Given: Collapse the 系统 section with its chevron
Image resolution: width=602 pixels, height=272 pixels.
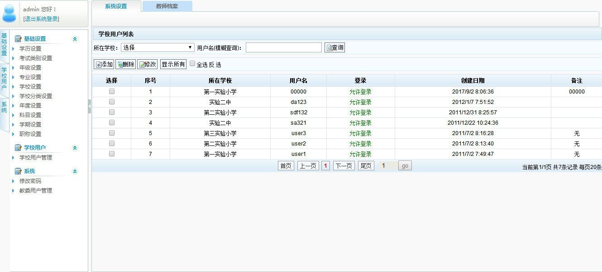Looking at the screenshot, I should 75,172.
